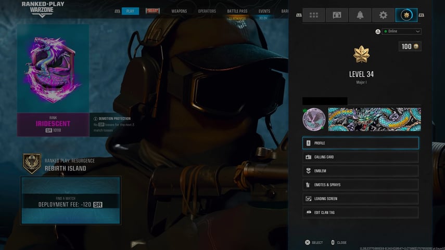Open the red store tab banner
445x250 pixels.
152,11
